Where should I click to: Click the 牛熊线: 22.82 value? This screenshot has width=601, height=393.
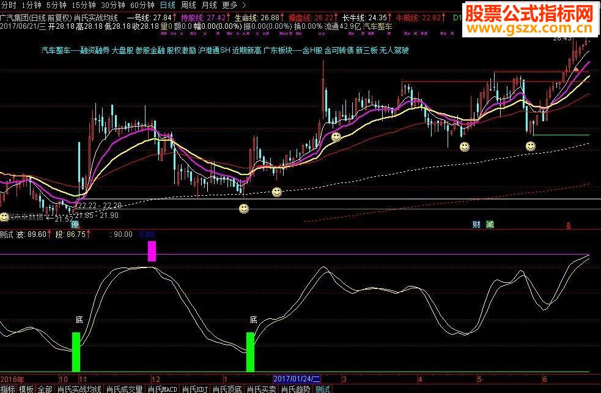[x=421, y=17]
